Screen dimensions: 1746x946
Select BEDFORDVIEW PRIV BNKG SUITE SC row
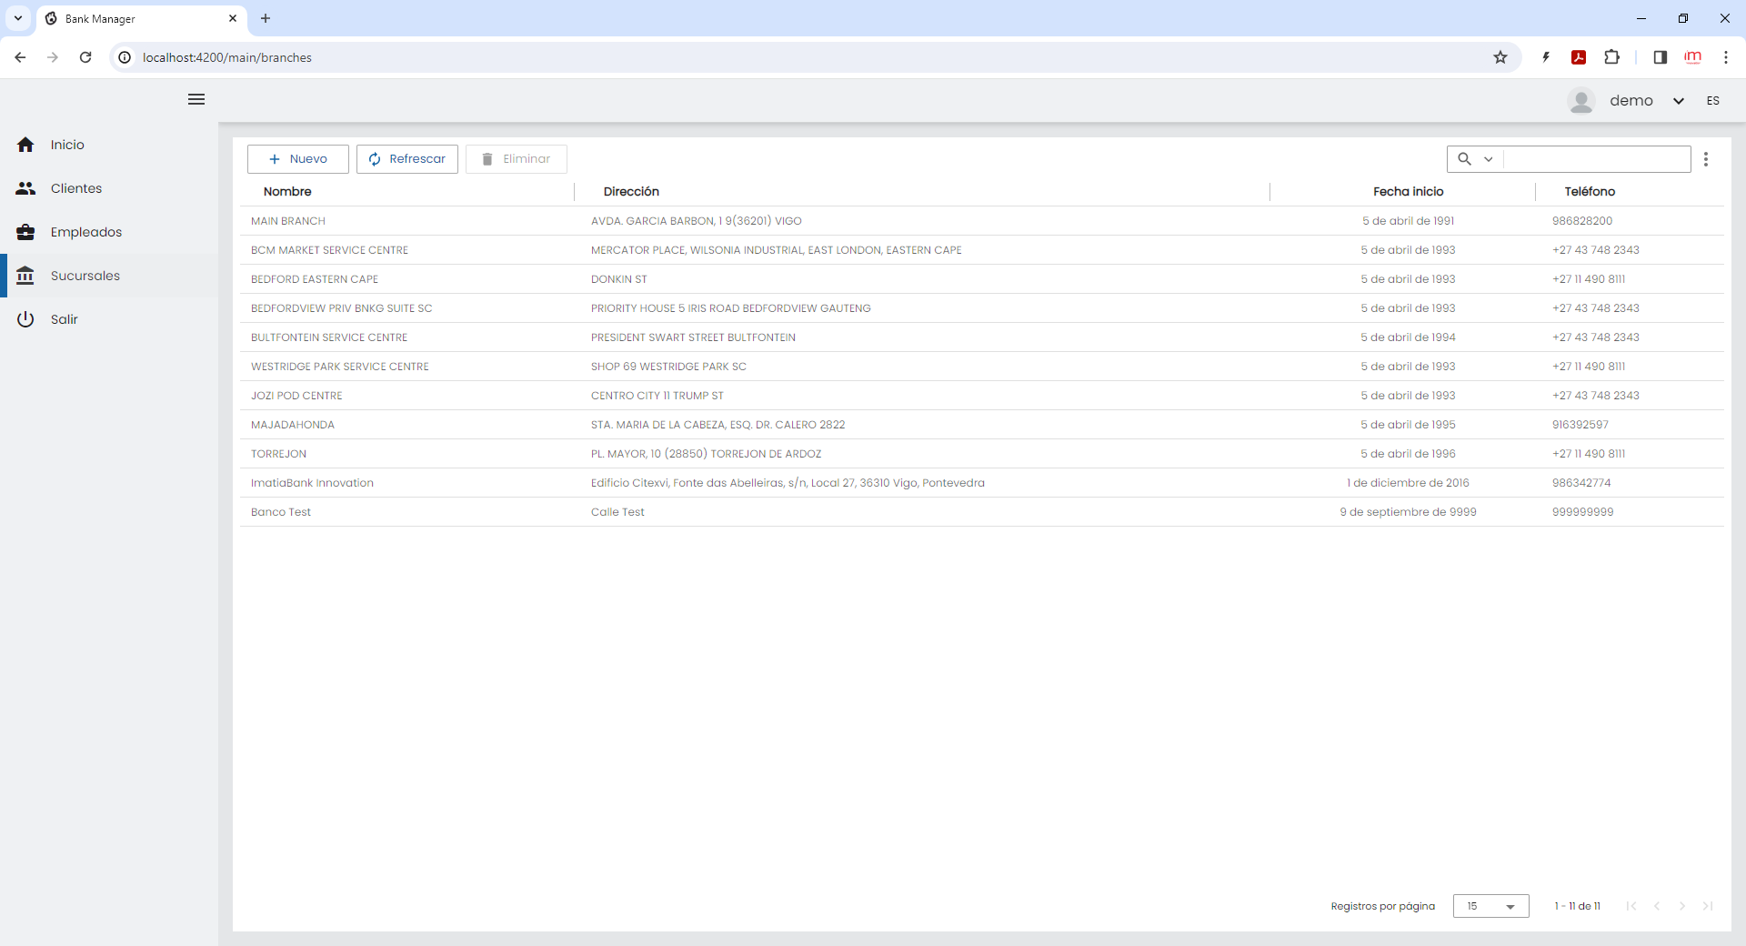click(x=982, y=308)
